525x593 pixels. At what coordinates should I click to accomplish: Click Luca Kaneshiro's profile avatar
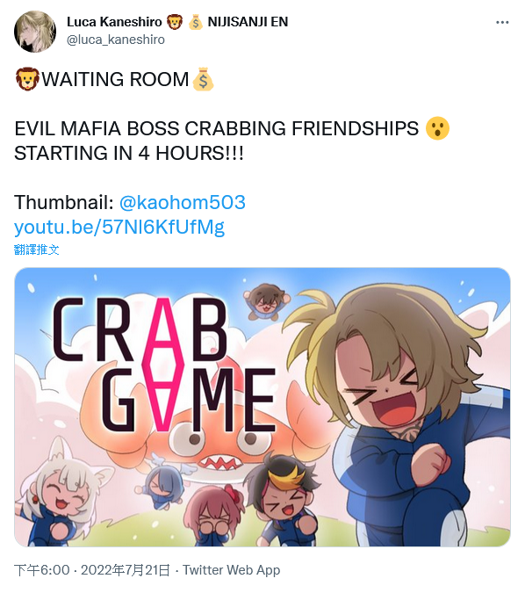click(x=35, y=31)
